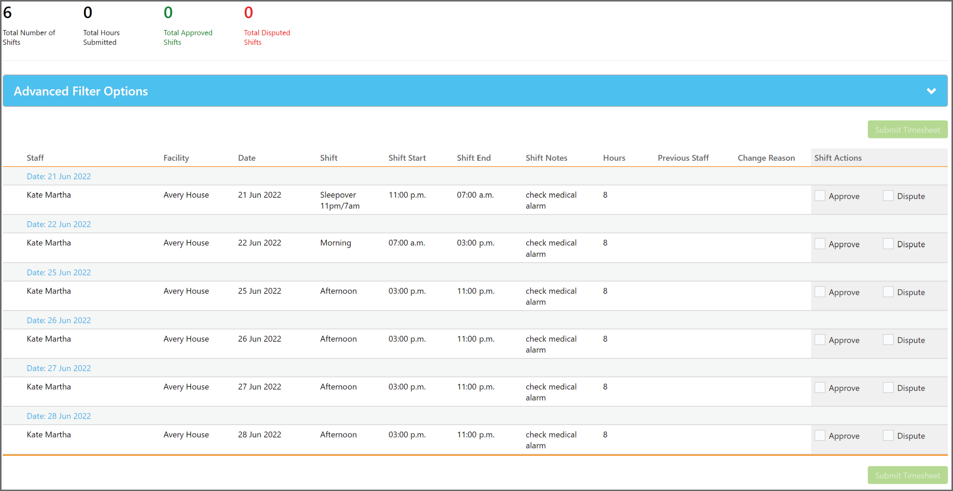
Task: Click the Staff column header
Action: pyautogui.click(x=35, y=157)
